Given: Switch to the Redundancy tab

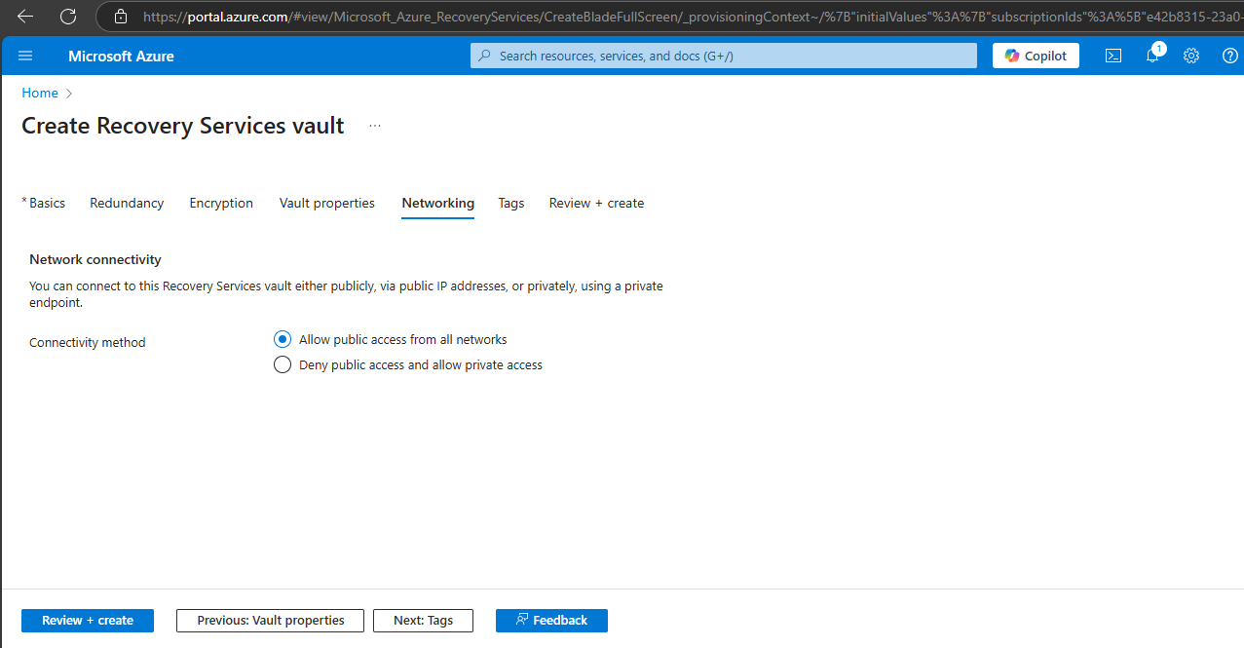Looking at the screenshot, I should point(127,203).
